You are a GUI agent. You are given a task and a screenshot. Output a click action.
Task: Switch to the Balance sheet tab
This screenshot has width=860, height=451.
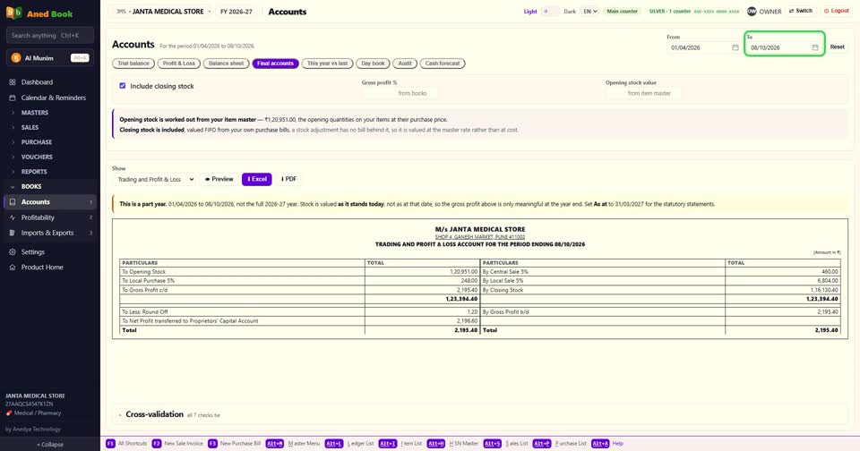click(x=226, y=64)
